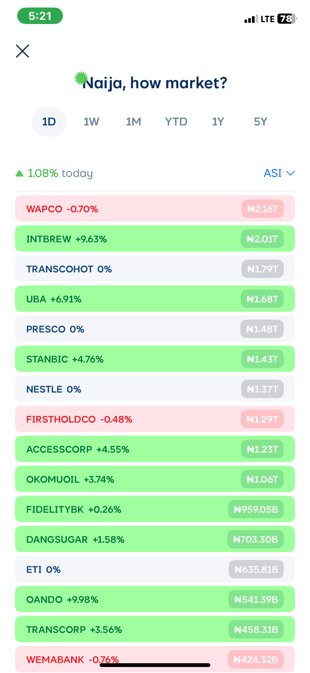Viewport: 310px width, 673px height.
Task: Show 5Y market performance
Action: 261,122
